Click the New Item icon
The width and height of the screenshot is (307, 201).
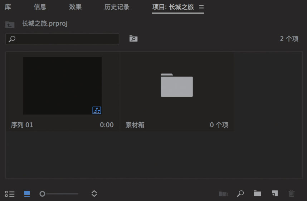[275, 193]
